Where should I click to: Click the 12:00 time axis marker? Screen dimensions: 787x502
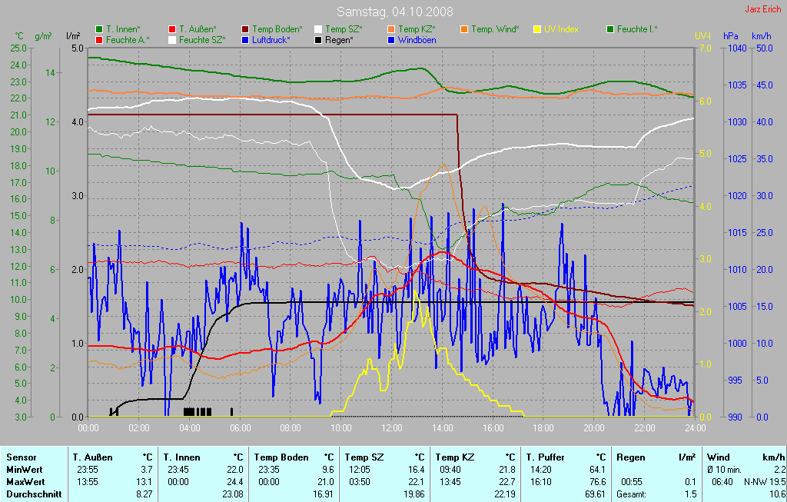point(391,427)
